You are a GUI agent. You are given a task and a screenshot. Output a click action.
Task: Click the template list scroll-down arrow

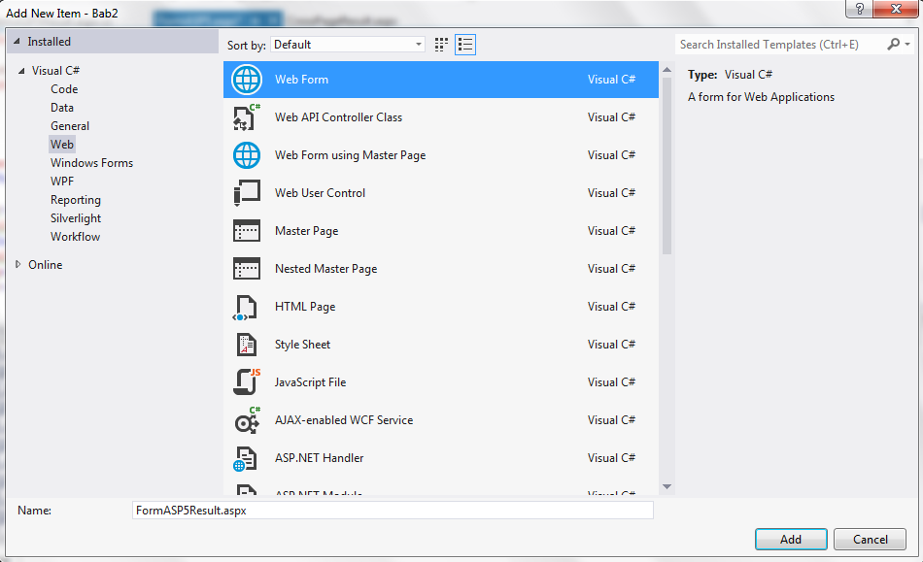click(x=667, y=486)
